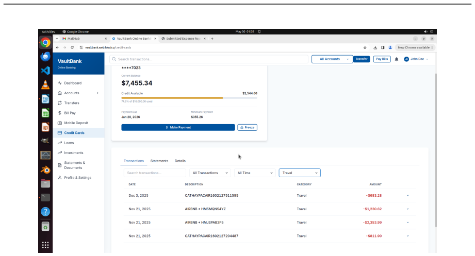
Task: Switch to the Statements tab
Action: pos(159,161)
